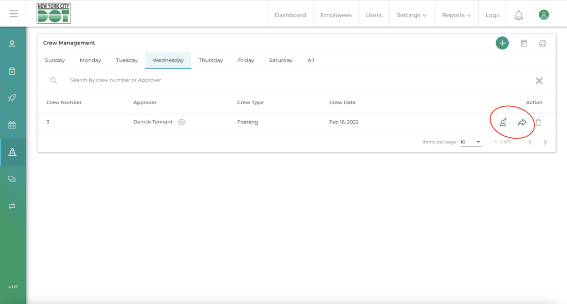
Task: Click the green add crew button
Action: click(502, 43)
